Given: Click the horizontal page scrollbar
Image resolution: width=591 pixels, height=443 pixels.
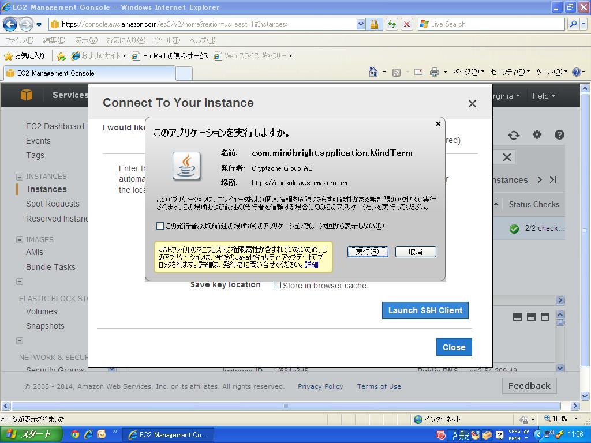Looking at the screenshot, I should click(286, 406).
